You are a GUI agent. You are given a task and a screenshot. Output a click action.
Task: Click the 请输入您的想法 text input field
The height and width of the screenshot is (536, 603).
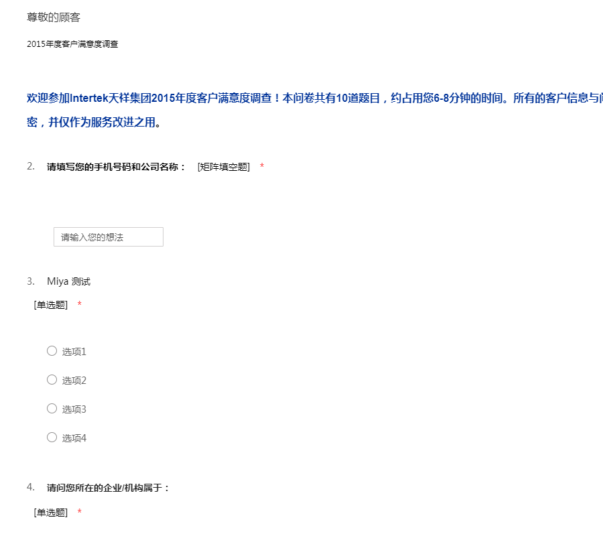(x=108, y=237)
